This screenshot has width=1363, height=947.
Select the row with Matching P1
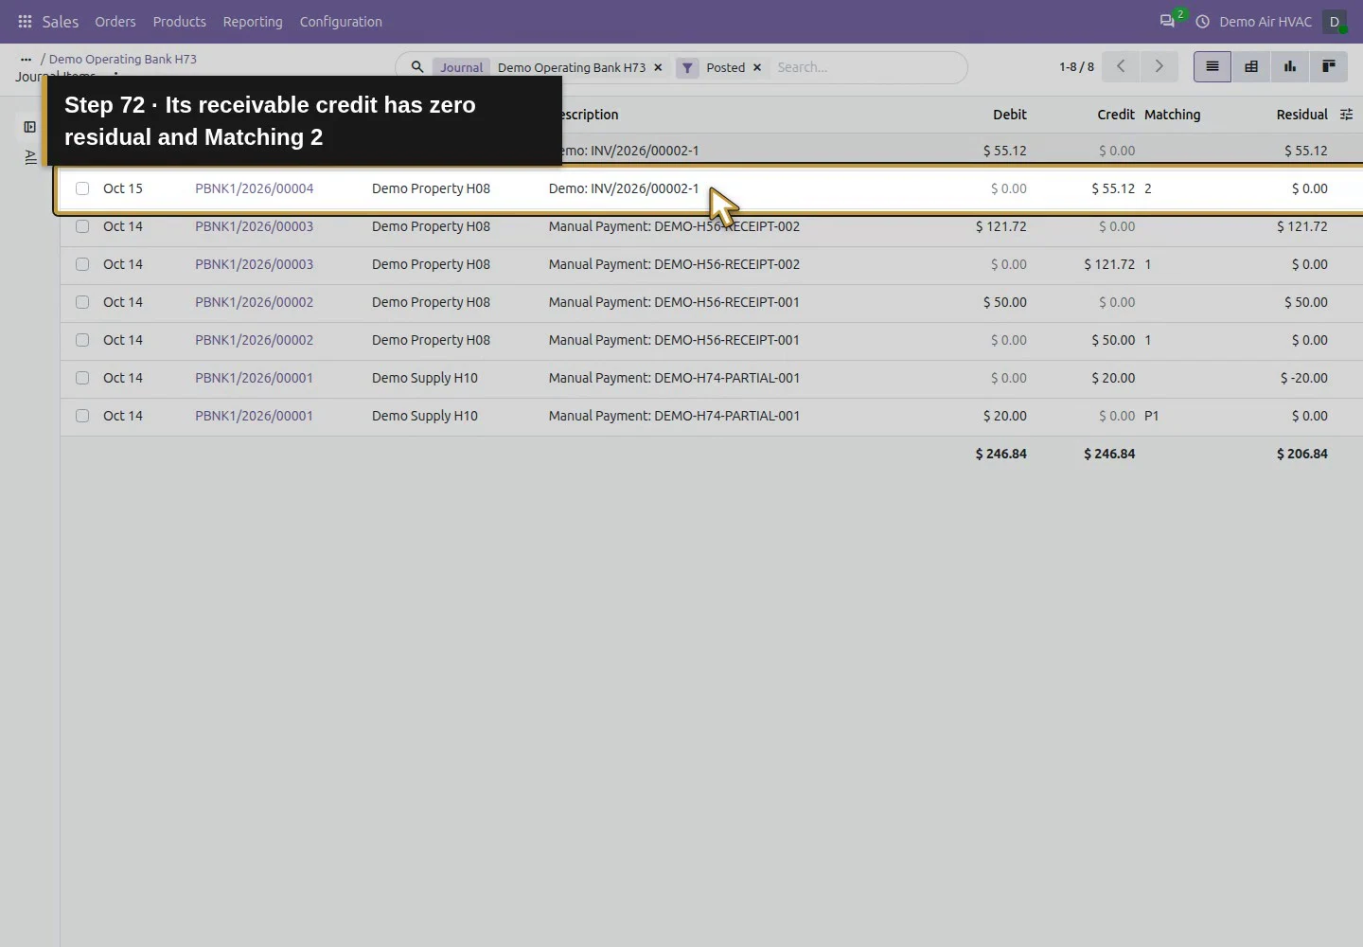(x=82, y=416)
